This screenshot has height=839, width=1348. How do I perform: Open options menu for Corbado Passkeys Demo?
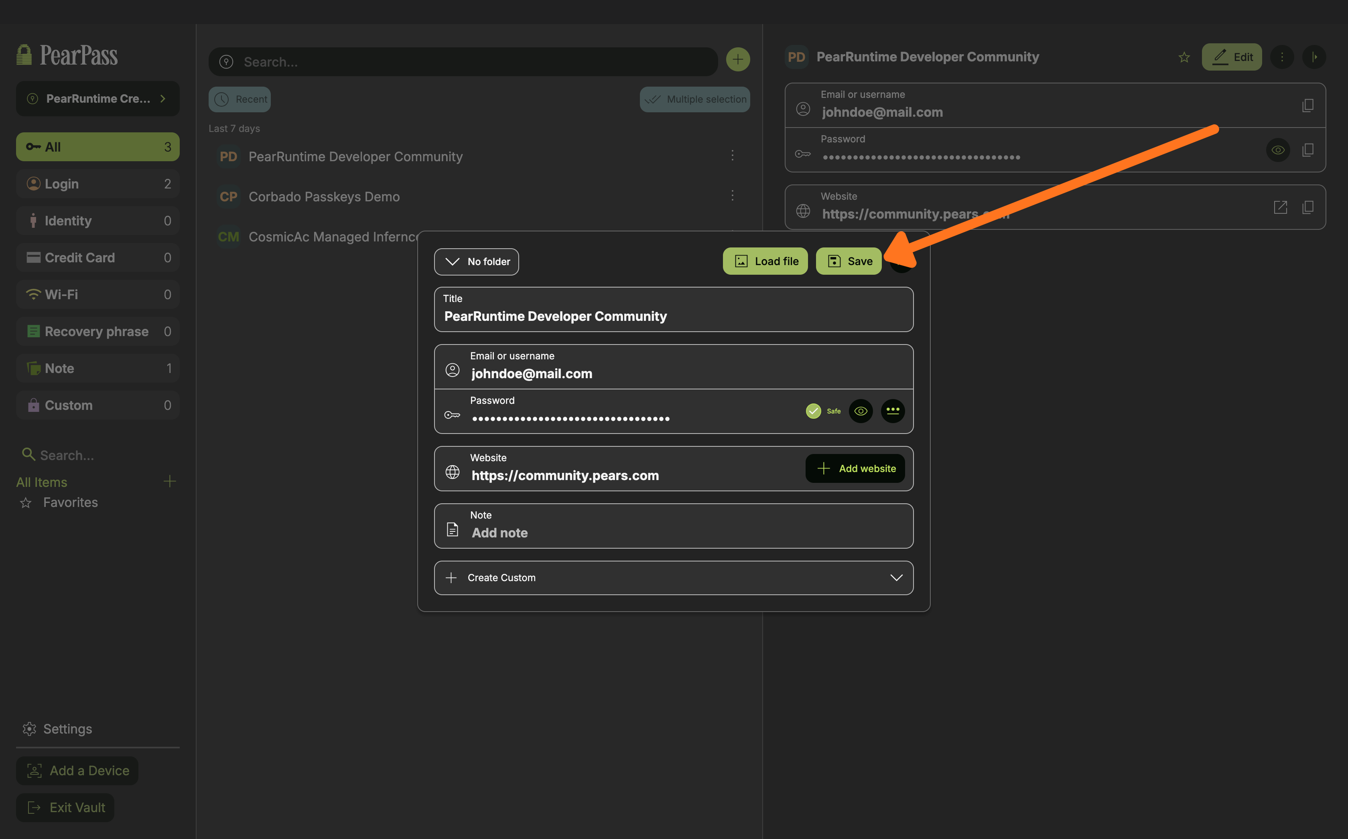[x=732, y=196]
